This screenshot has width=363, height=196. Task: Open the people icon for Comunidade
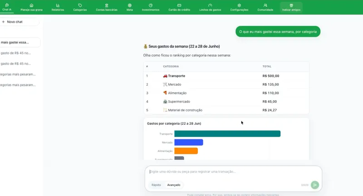point(265,5)
